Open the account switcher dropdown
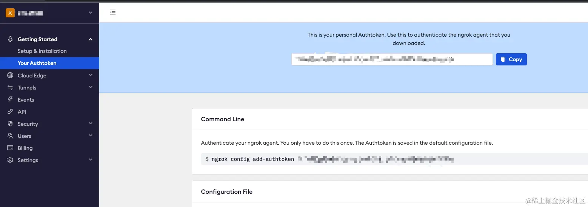 91,13
